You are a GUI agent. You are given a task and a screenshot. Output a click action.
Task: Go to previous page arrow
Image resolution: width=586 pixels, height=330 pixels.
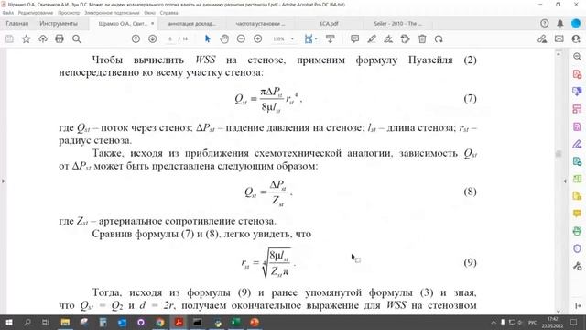136,38
